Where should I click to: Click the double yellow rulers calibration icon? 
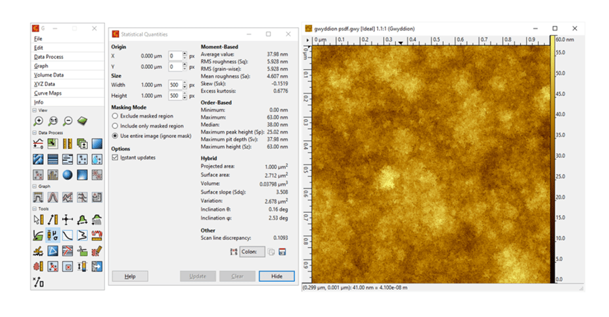(68, 144)
